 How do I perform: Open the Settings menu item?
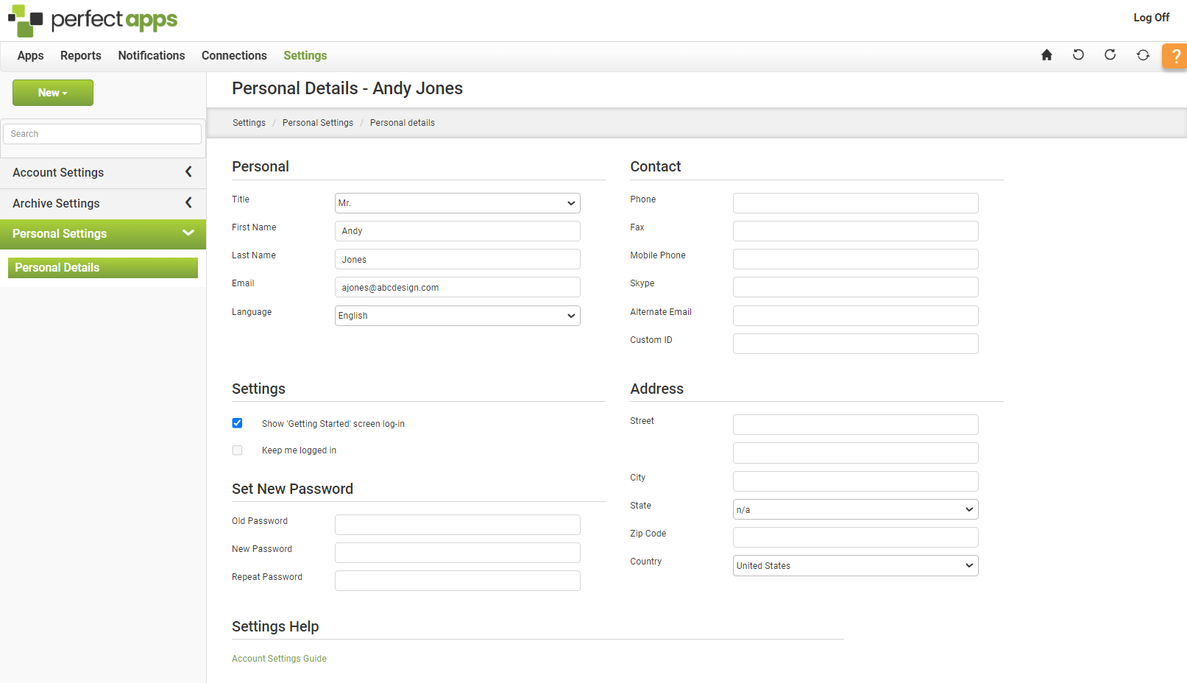[305, 56]
